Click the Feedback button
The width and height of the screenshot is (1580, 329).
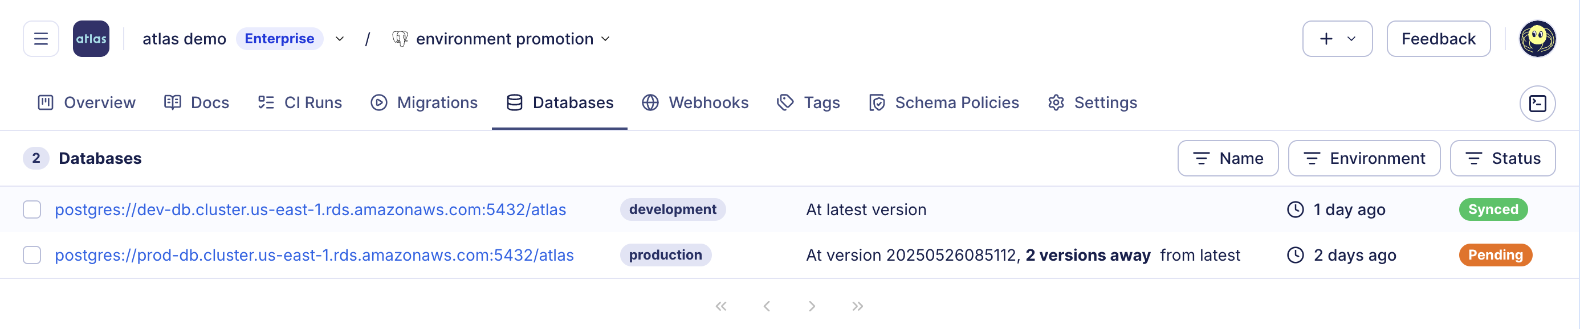(x=1438, y=39)
